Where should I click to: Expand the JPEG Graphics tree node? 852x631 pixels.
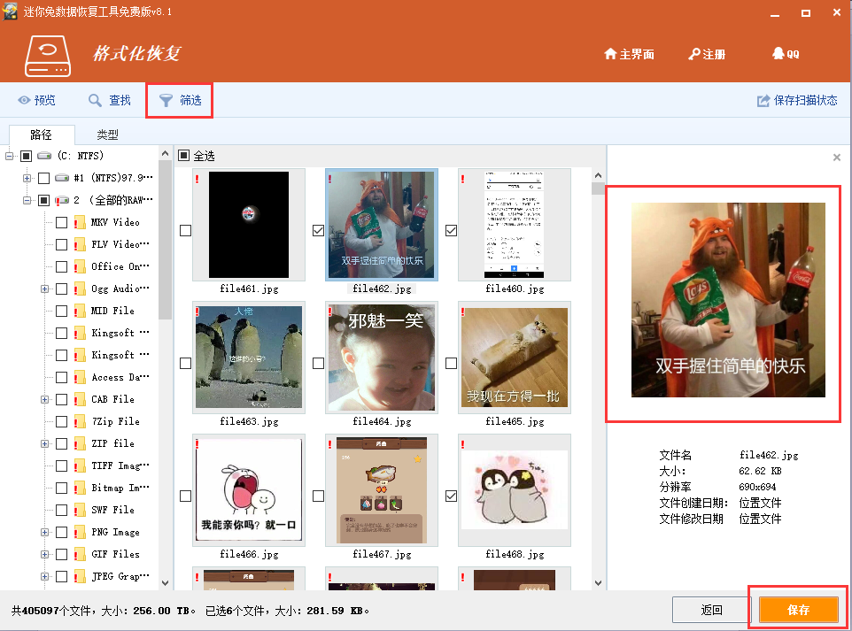click(x=44, y=577)
